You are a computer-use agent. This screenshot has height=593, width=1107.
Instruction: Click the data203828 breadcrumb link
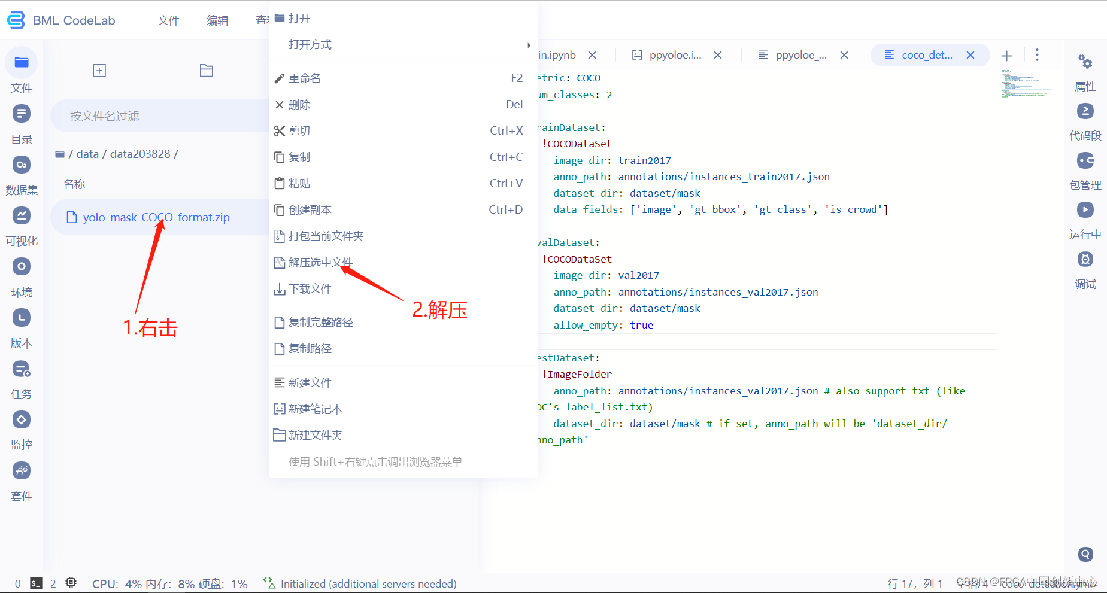[140, 154]
